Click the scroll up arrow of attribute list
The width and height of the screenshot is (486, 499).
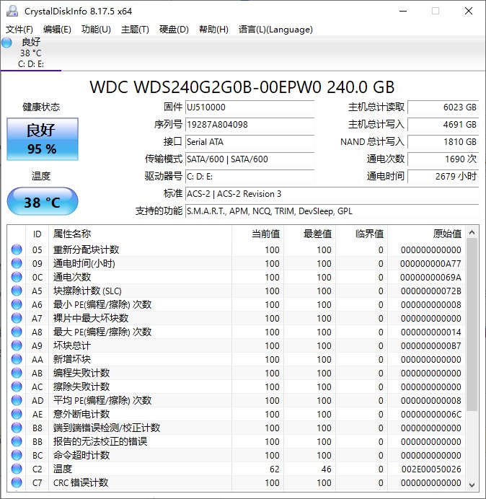pos(472,233)
